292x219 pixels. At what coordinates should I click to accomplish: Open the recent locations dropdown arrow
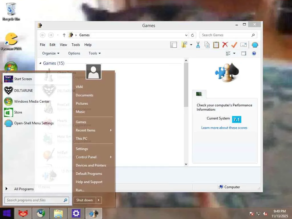click(x=58, y=35)
